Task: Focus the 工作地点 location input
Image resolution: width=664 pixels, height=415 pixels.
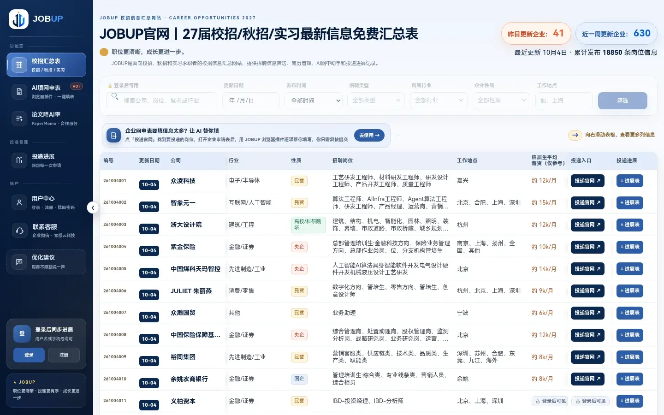Action: 564,101
